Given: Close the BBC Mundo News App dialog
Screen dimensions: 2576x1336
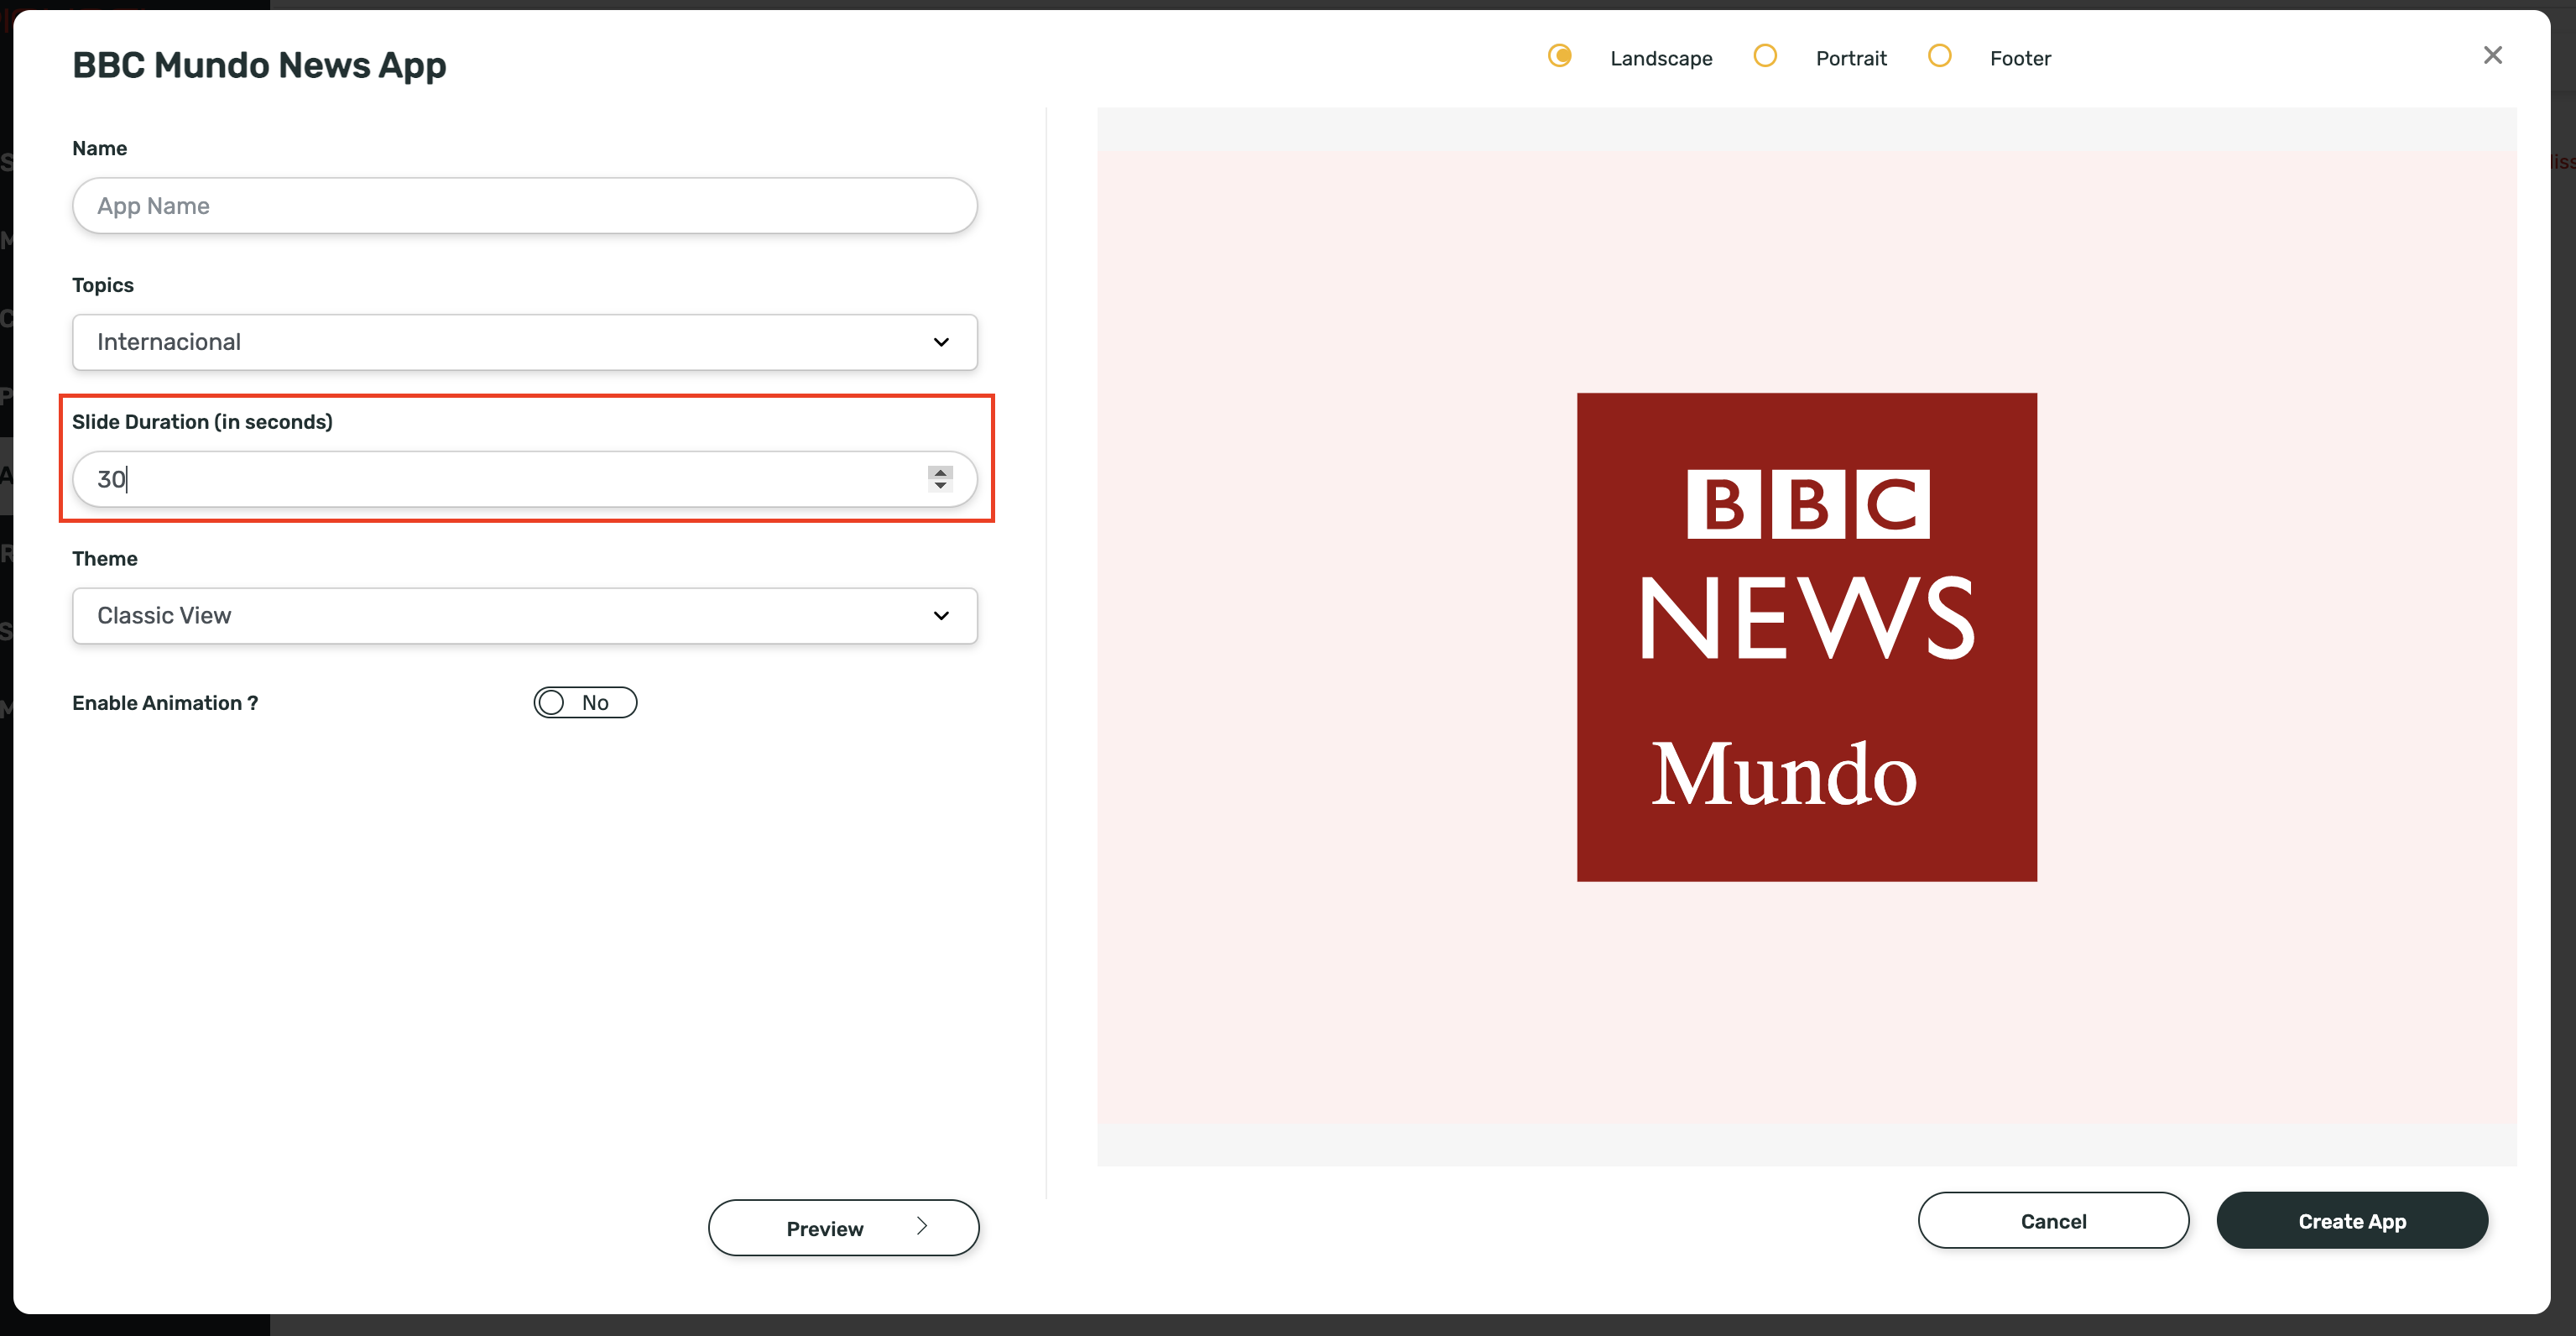Looking at the screenshot, I should coord(2493,55).
